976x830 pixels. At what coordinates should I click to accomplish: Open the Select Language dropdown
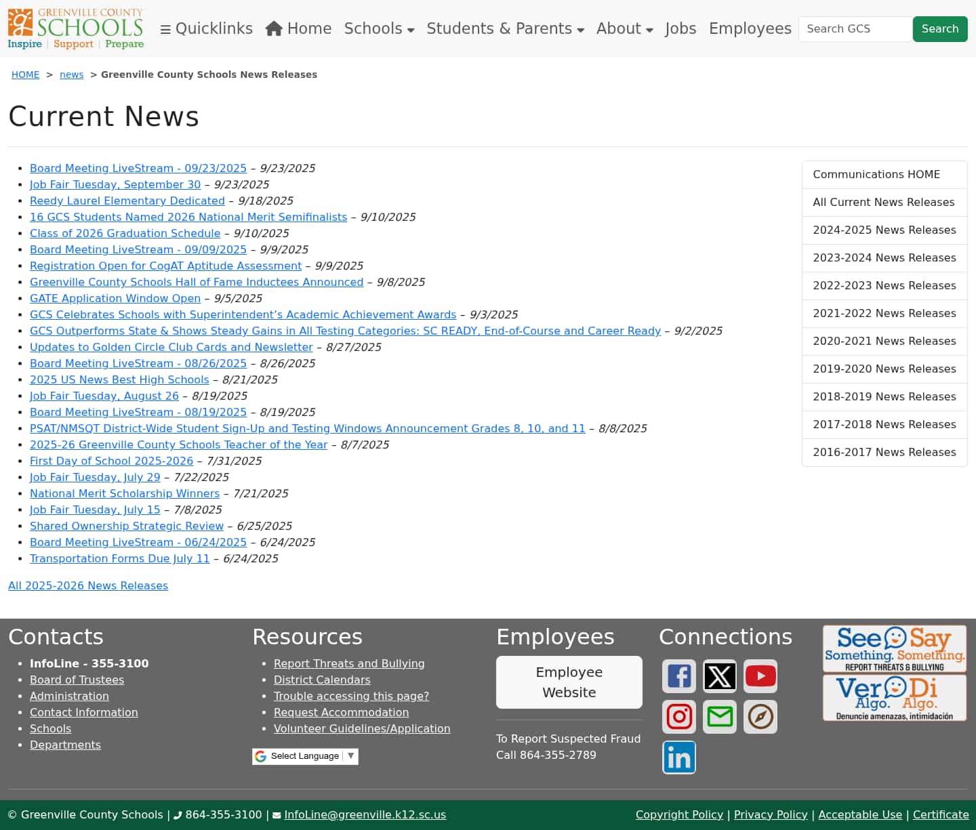(305, 756)
